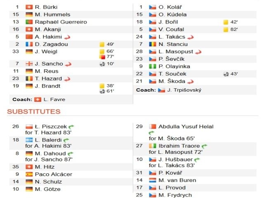Click the Switzerland flag beside coach L. Favre

[x=38, y=99]
